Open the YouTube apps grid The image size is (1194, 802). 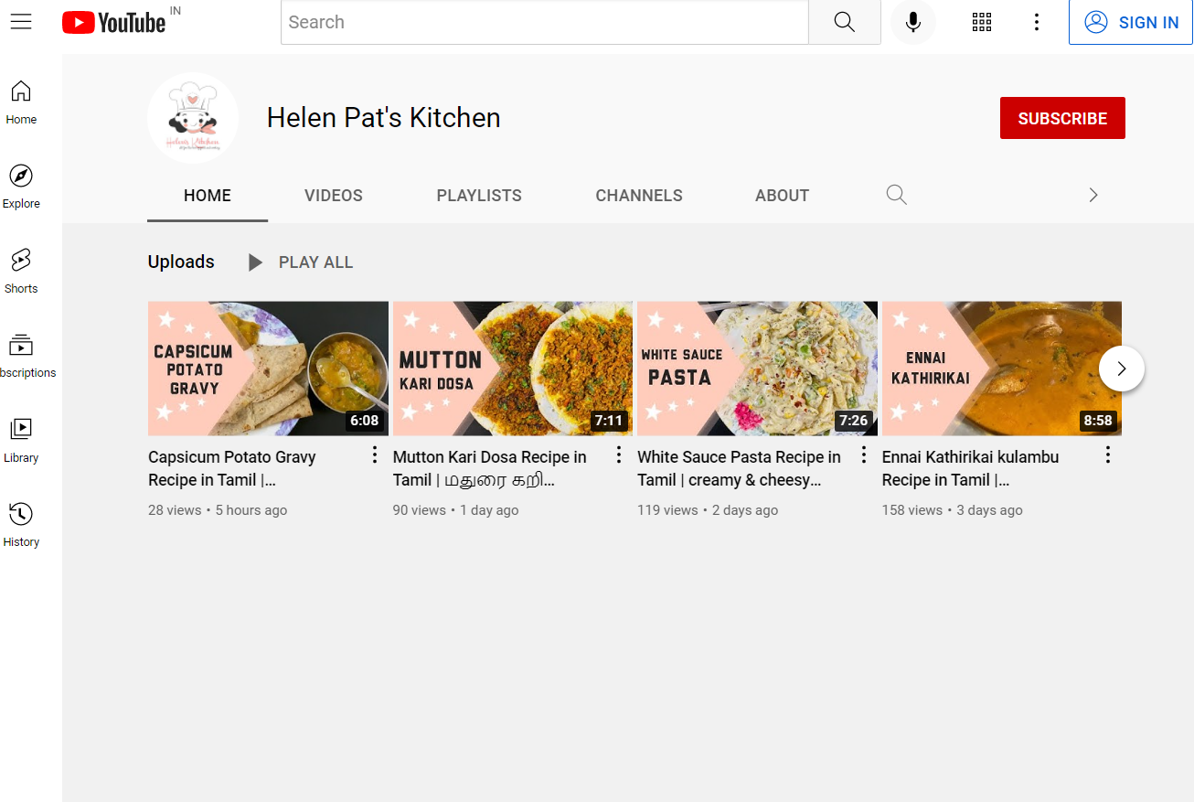[x=982, y=22]
